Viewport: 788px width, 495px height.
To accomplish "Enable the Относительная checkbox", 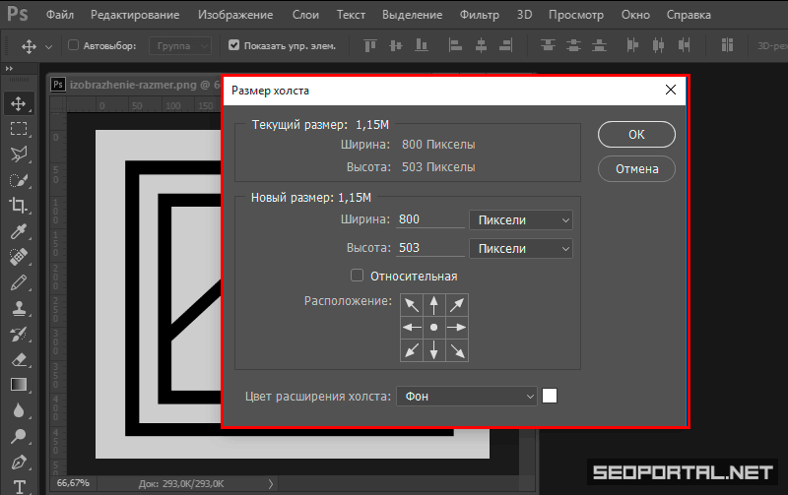I will tap(358, 276).
